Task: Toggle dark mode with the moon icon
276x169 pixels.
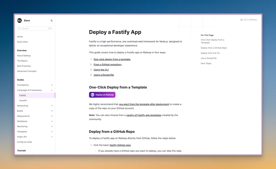Action: coord(52,20)
